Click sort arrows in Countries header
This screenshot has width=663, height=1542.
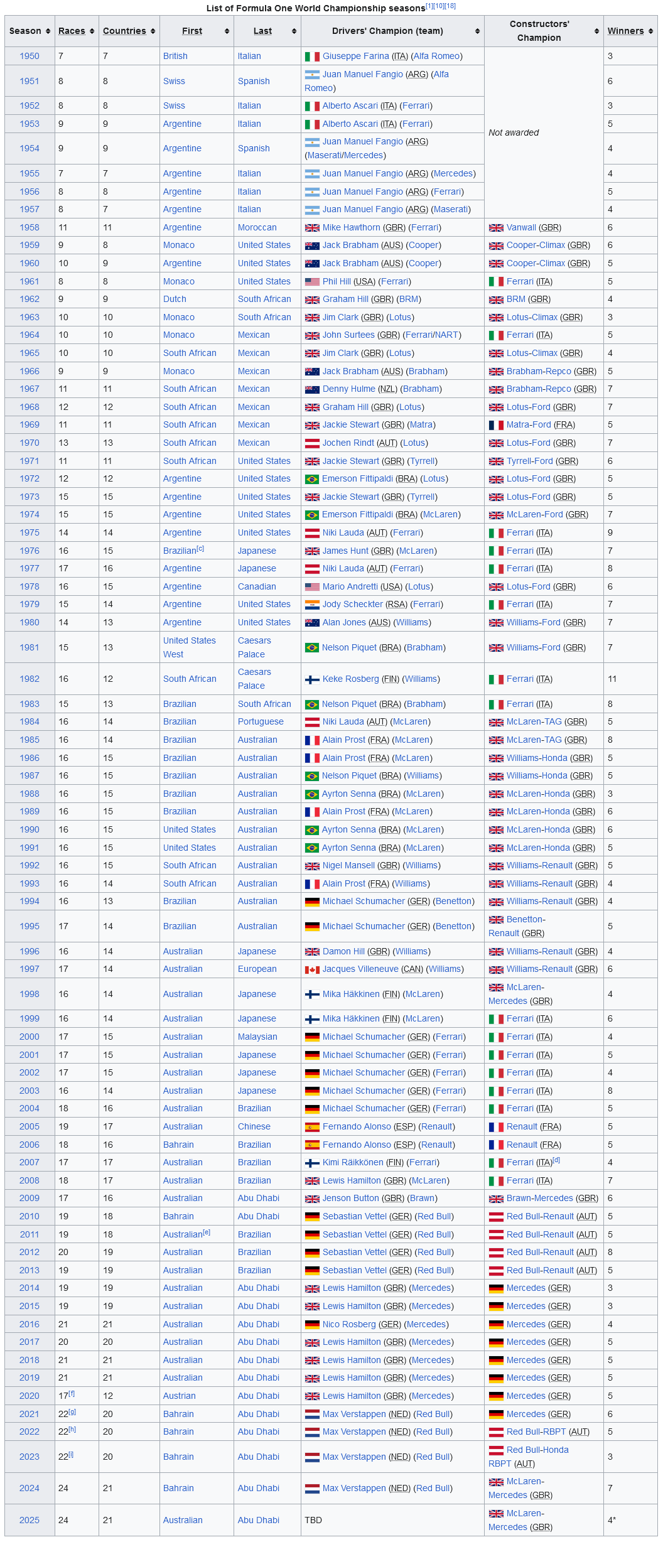(x=153, y=31)
